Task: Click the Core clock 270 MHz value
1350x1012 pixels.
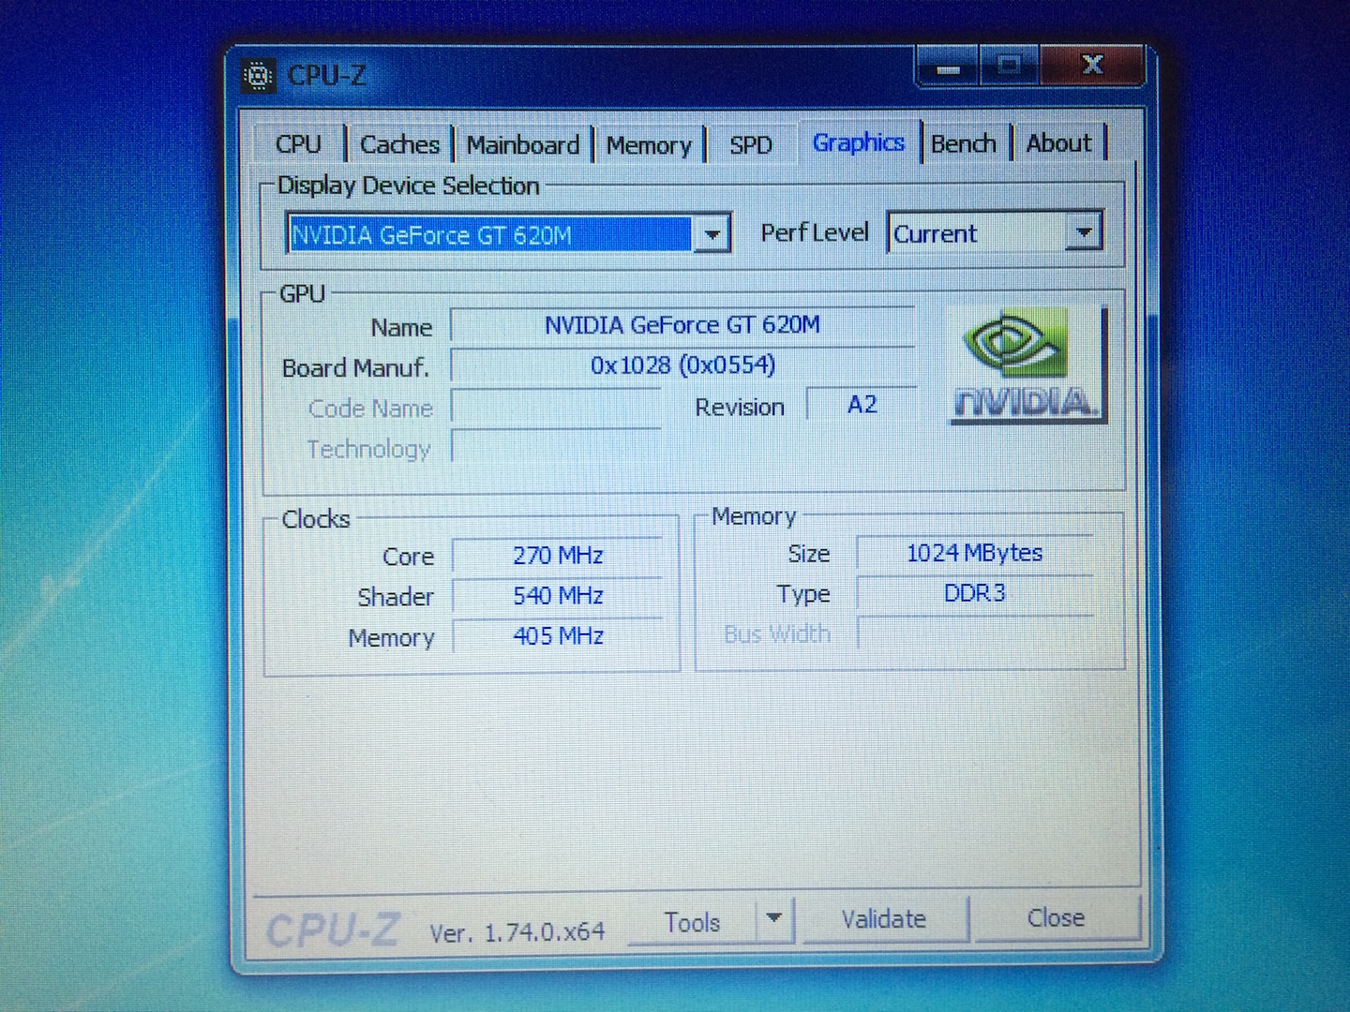Action: point(558,556)
